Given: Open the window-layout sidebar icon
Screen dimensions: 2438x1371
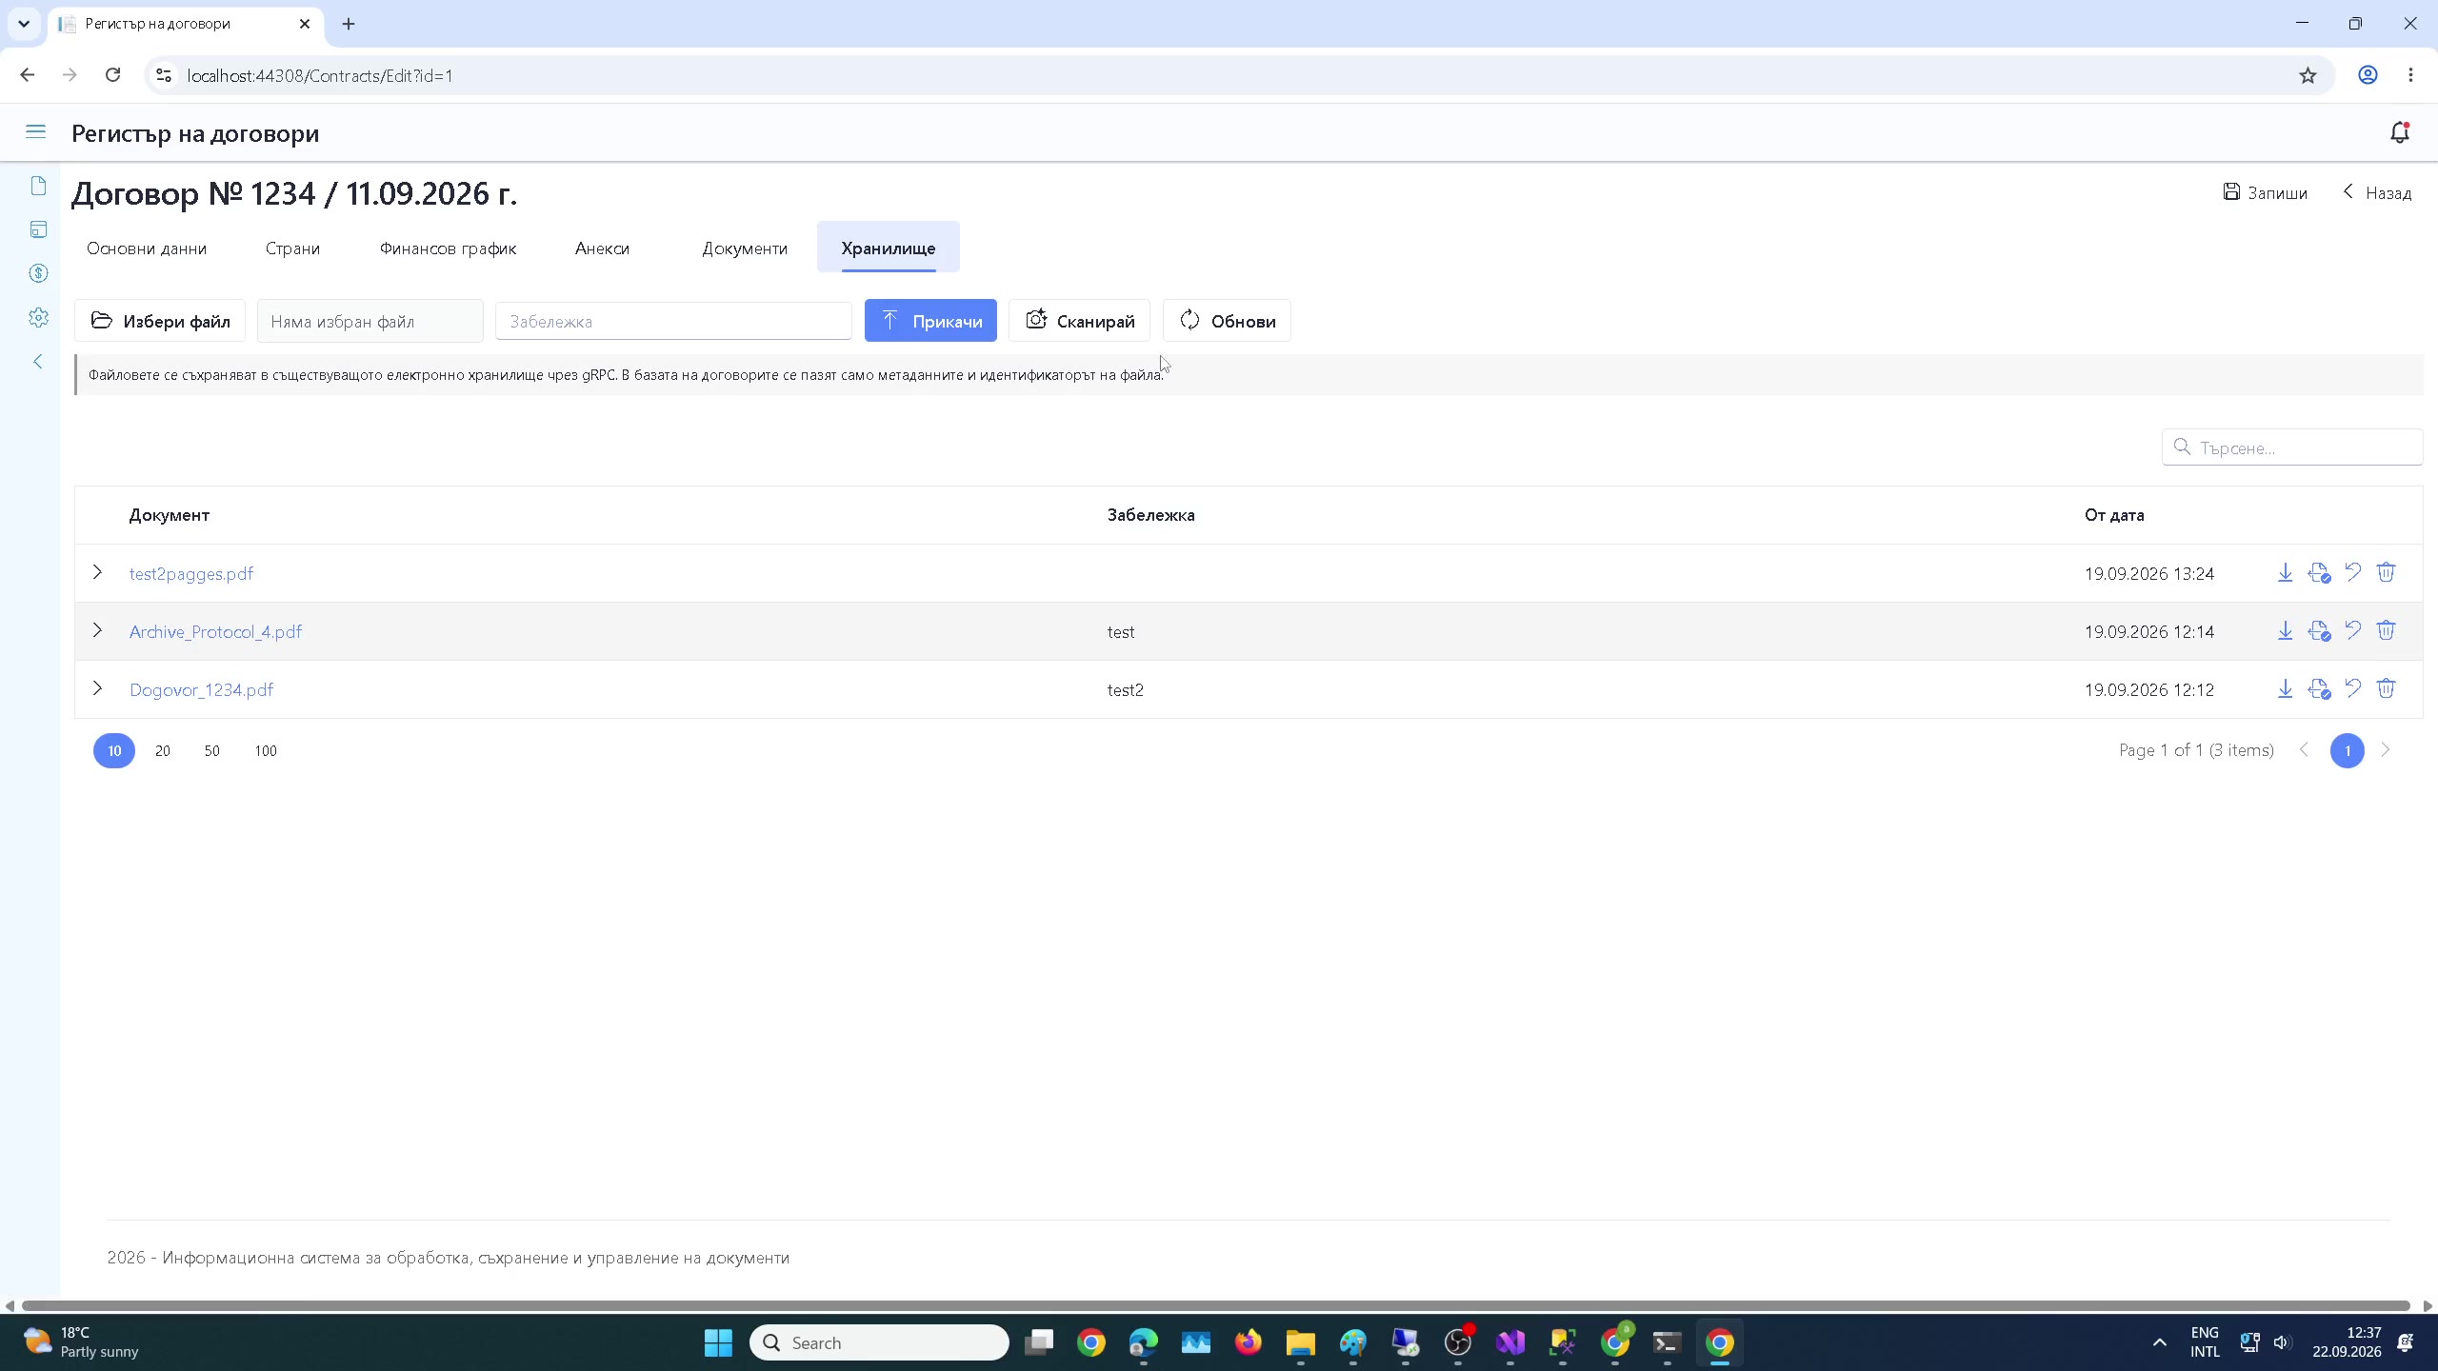Looking at the screenshot, I should pyautogui.click(x=38, y=229).
